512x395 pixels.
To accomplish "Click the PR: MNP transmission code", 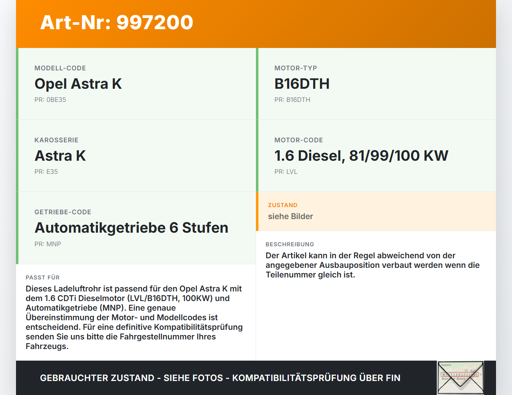I will click(48, 243).
